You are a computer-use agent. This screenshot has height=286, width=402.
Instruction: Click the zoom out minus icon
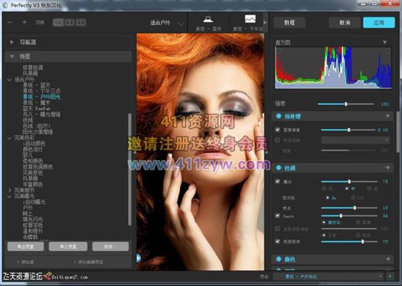[10, 22]
